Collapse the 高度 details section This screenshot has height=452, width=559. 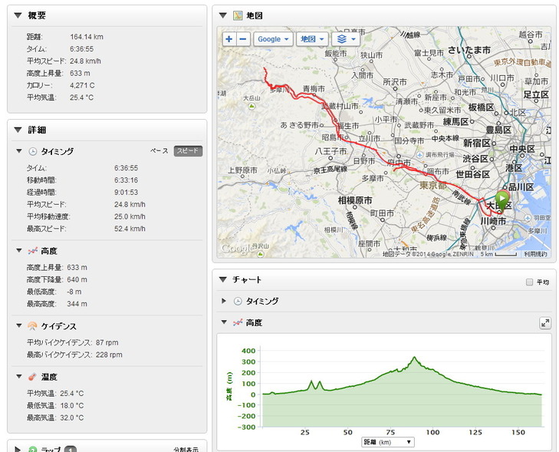click(19, 251)
